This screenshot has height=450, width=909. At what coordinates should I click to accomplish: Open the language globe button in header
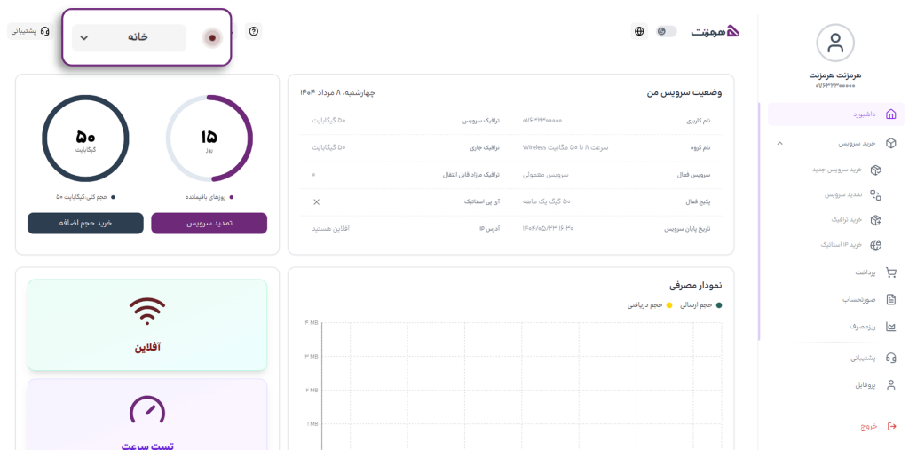click(x=639, y=31)
